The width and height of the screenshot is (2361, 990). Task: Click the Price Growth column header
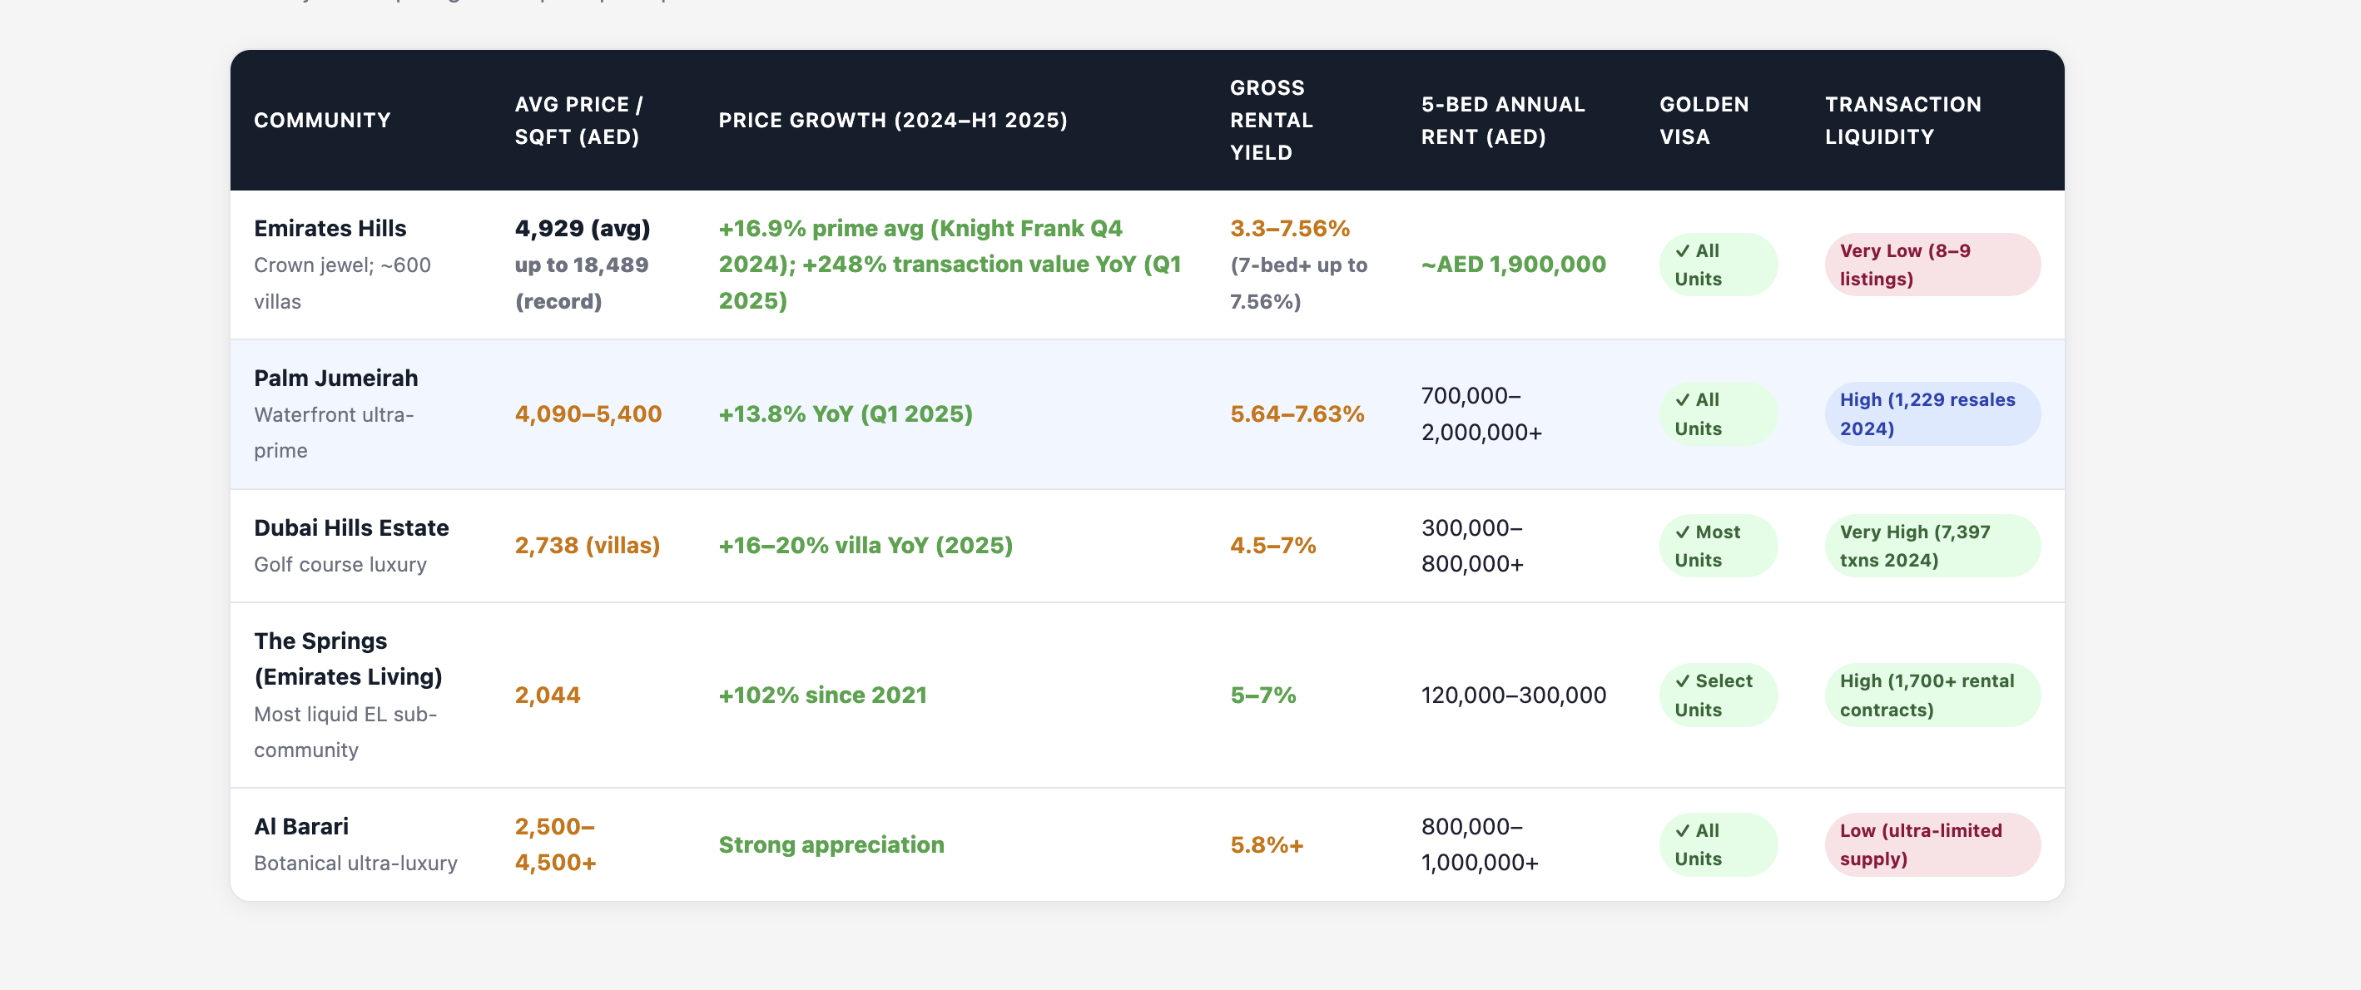click(892, 120)
